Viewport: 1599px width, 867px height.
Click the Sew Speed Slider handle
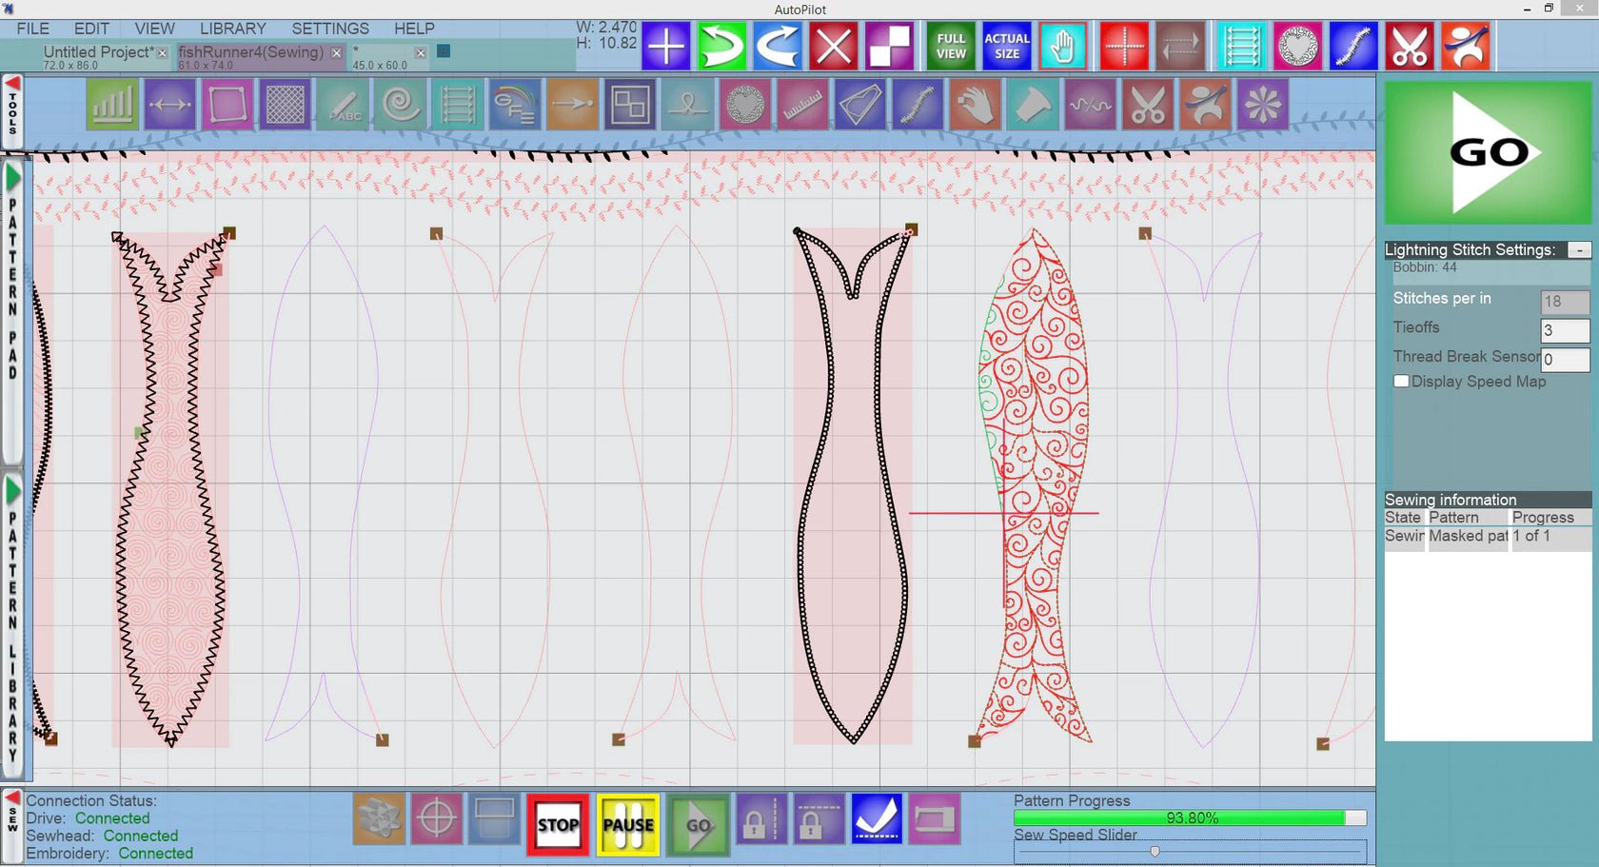[x=1155, y=852]
